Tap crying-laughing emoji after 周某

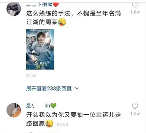tap(62, 22)
